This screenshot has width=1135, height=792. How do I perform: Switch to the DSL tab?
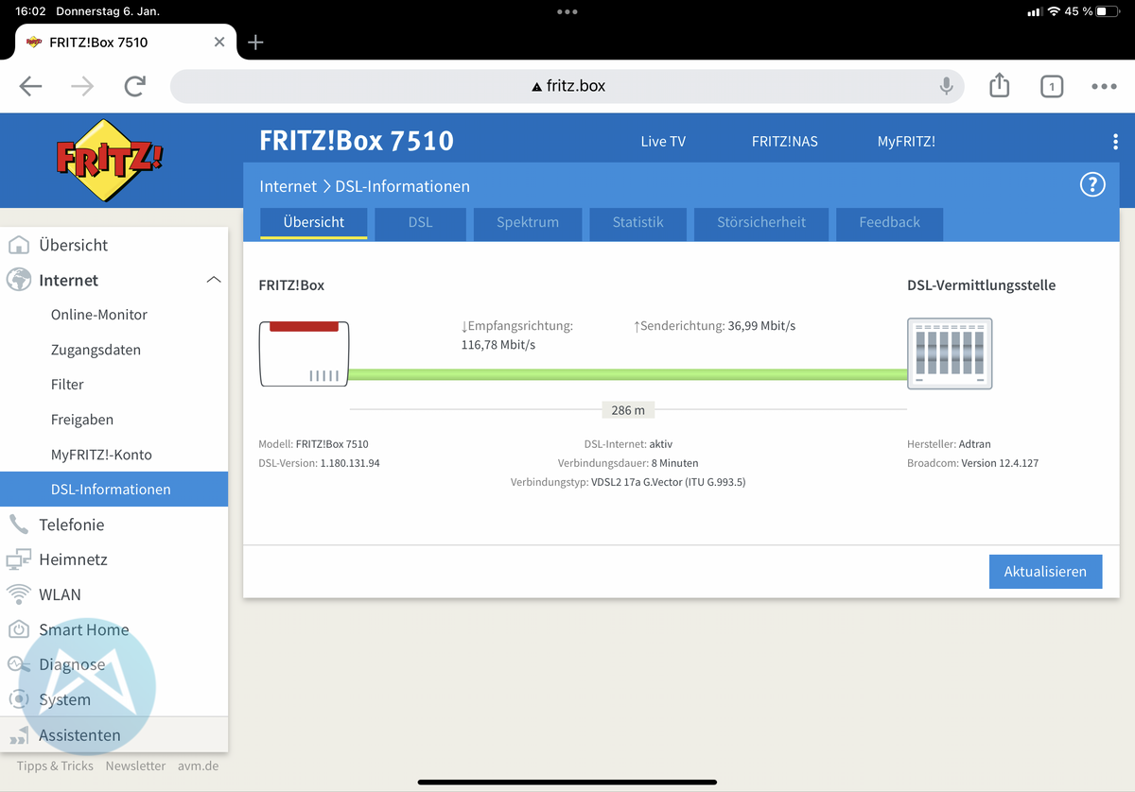click(x=420, y=223)
